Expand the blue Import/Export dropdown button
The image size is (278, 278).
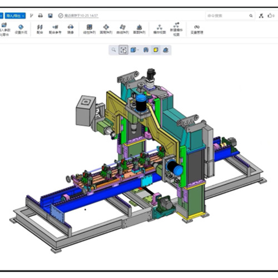pyautogui.click(x=15, y=16)
